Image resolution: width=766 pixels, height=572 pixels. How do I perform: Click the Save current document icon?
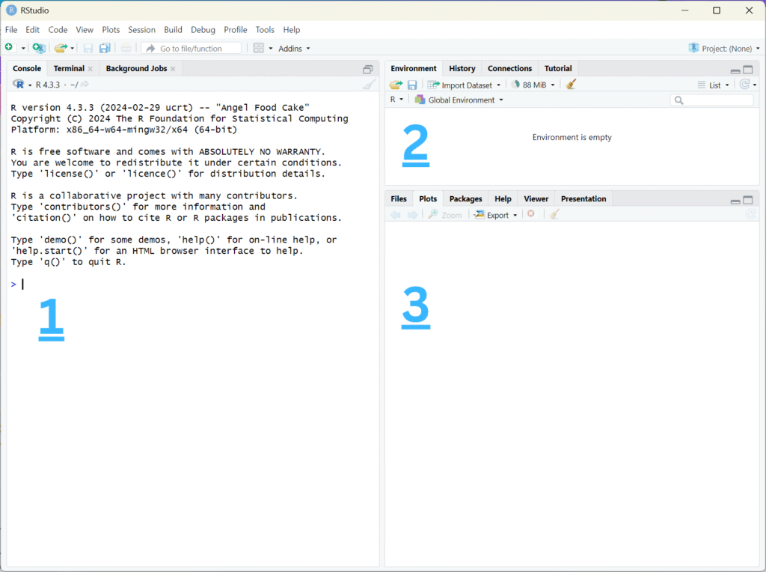(x=88, y=47)
